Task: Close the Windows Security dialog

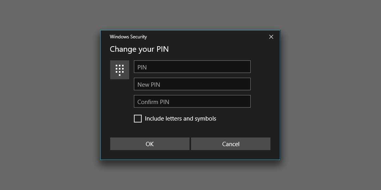Action: (x=271, y=37)
